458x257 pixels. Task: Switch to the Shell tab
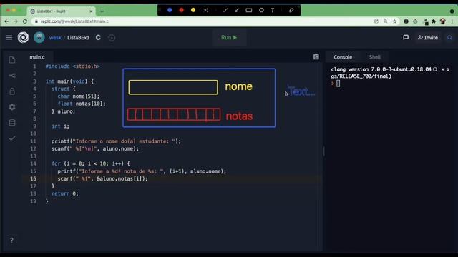click(374, 57)
